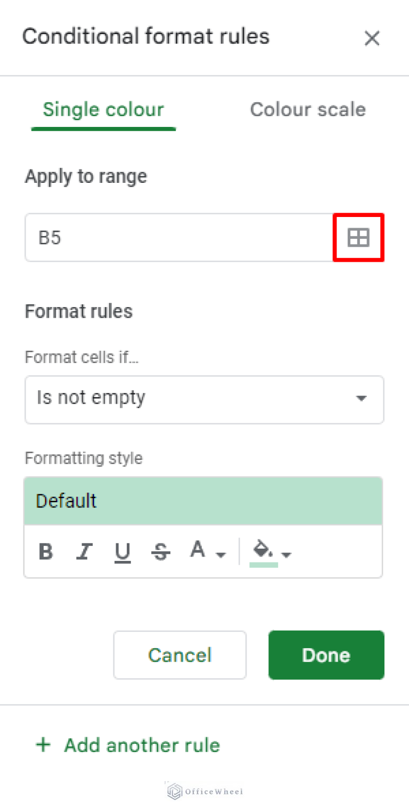
Task: Open the select data range grid icon
Action: tap(358, 238)
